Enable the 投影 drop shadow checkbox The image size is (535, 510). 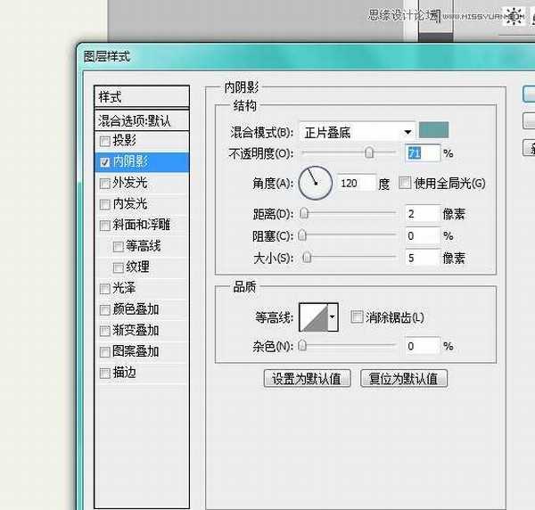105,141
